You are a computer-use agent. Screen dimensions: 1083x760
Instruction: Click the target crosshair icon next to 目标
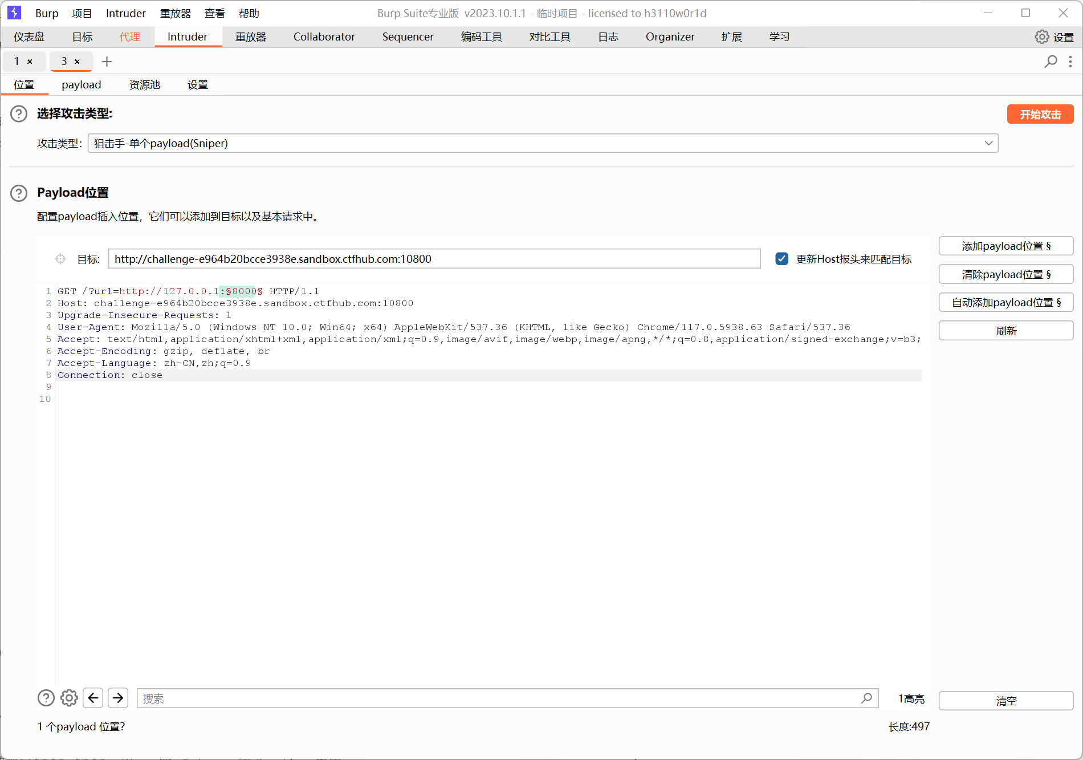[60, 259]
